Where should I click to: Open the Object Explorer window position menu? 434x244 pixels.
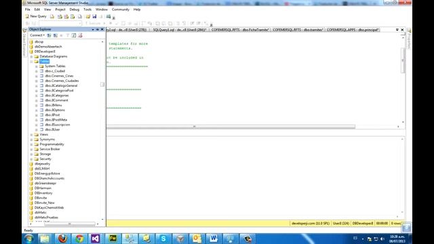(x=93, y=29)
